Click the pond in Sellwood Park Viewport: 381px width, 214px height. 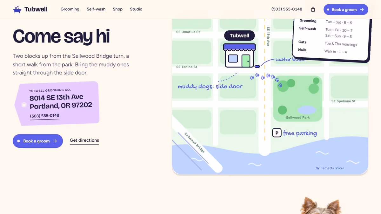(307, 110)
